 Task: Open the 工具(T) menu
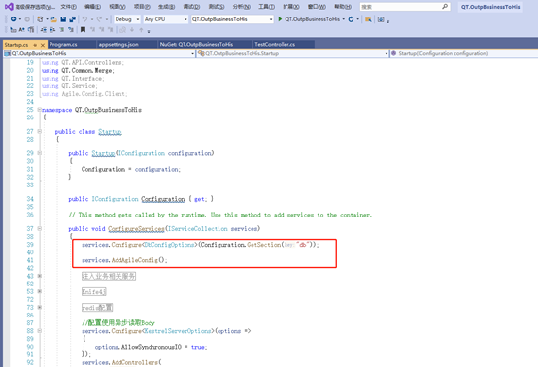coord(267,7)
